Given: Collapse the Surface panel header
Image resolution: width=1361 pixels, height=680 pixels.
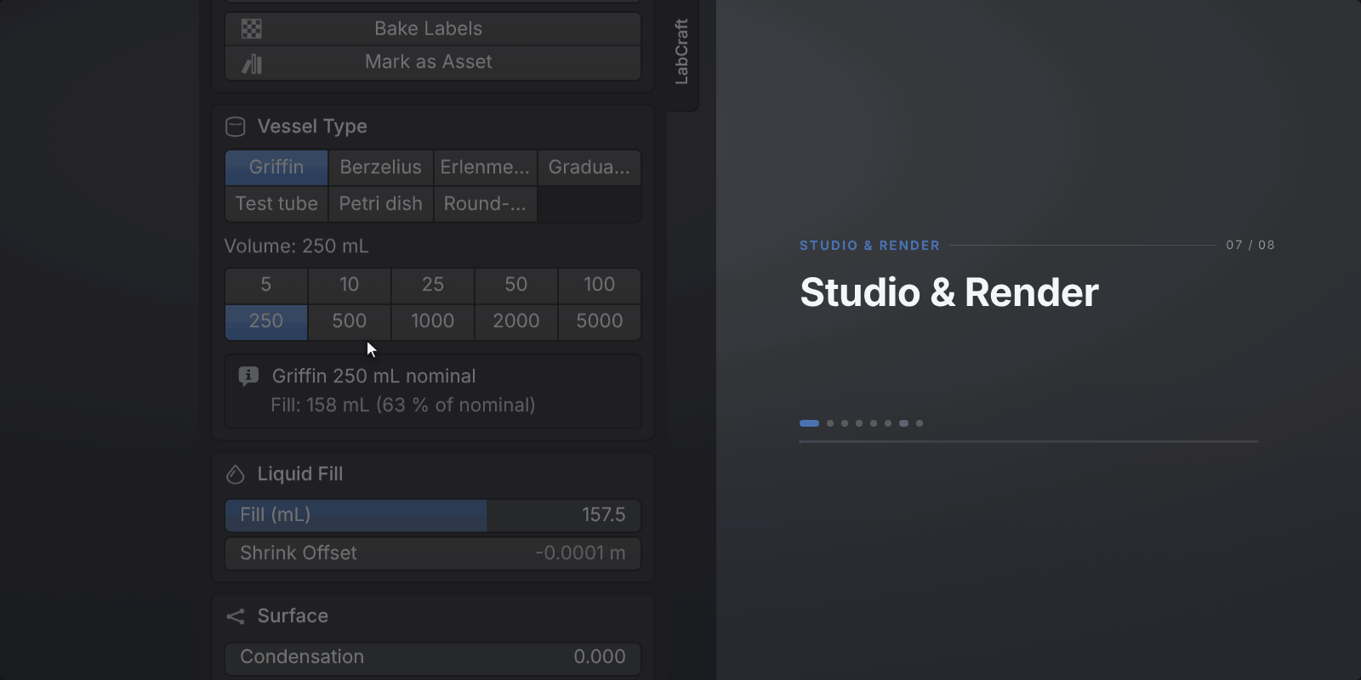Looking at the screenshot, I should pyautogui.click(x=433, y=616).
